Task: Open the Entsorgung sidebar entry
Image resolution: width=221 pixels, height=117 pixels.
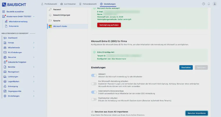Action: (13, 86)
